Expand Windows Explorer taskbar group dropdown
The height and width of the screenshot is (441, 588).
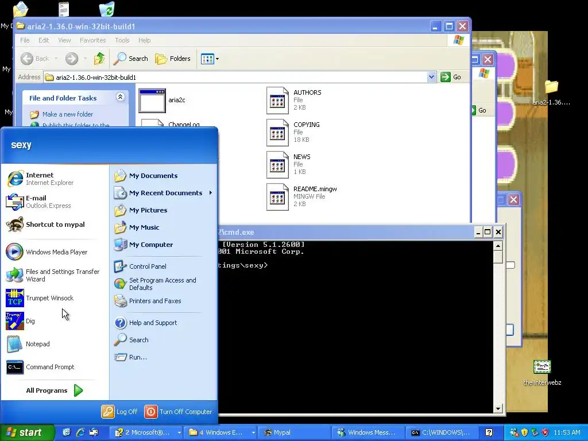(253, 432)
